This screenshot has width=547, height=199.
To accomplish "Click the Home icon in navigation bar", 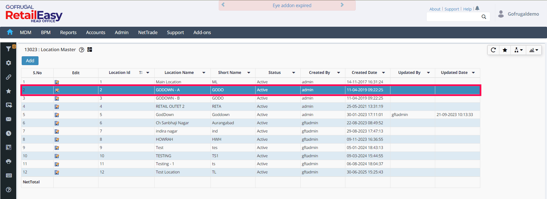I will [x=10, y=32].
